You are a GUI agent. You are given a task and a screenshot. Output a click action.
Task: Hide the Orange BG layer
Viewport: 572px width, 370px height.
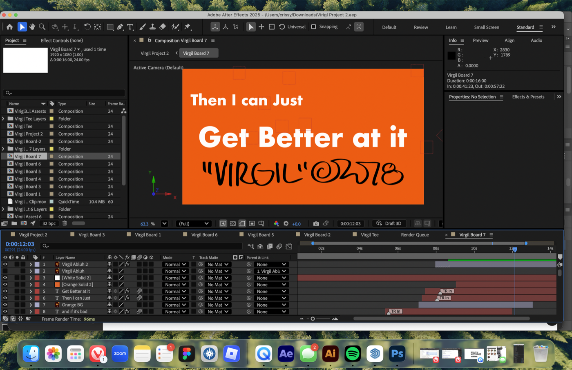pos(5,305)
